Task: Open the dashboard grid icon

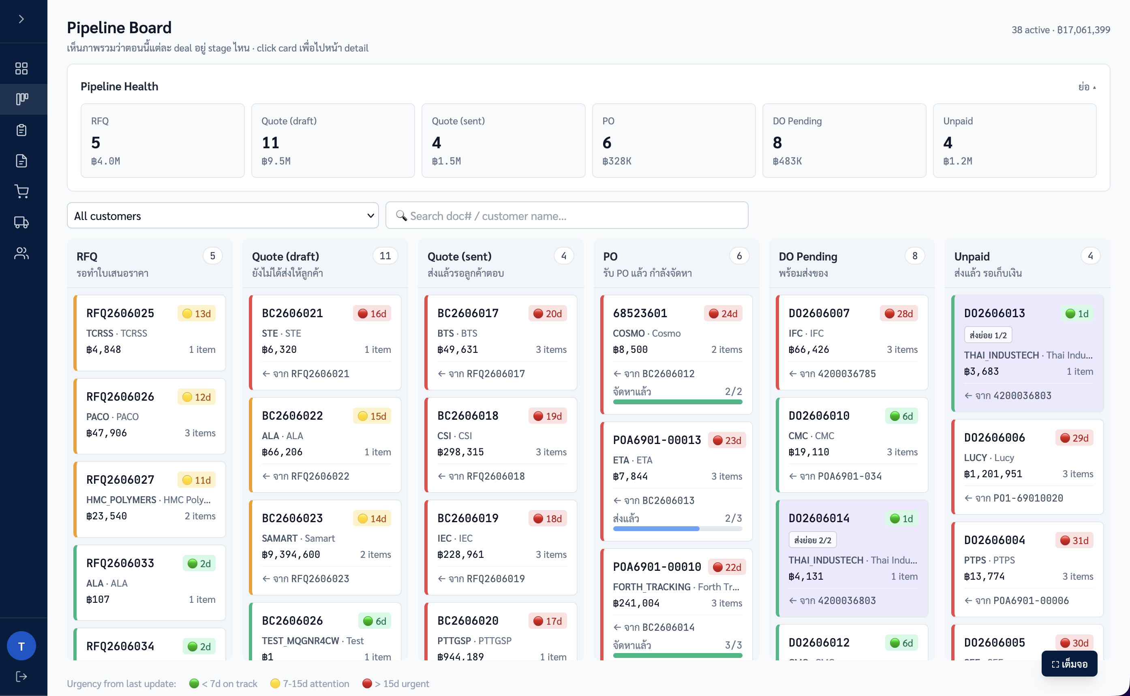Action: point(21,68)
